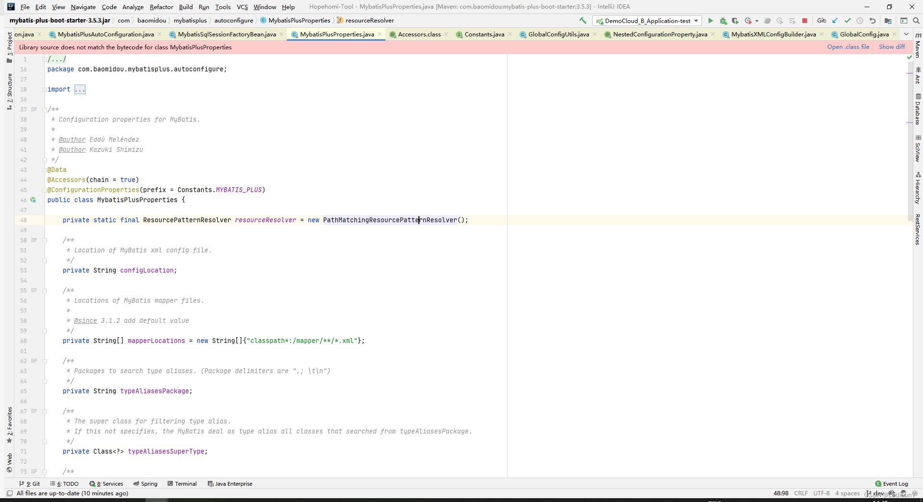Switch to Accessors.class tab
This screenshot has width=923, height=502.
click(x=419, y=34)
